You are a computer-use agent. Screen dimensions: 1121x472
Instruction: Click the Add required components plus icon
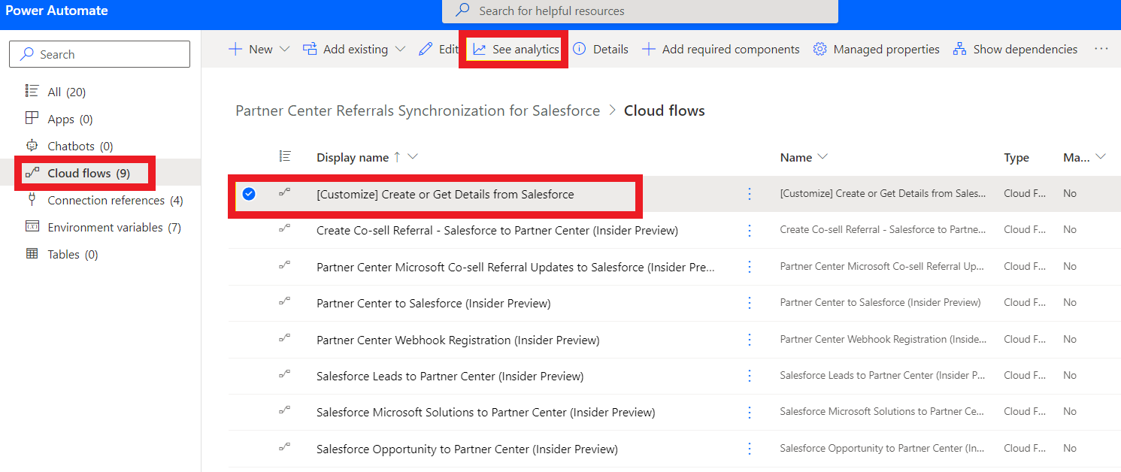[648, 50]
